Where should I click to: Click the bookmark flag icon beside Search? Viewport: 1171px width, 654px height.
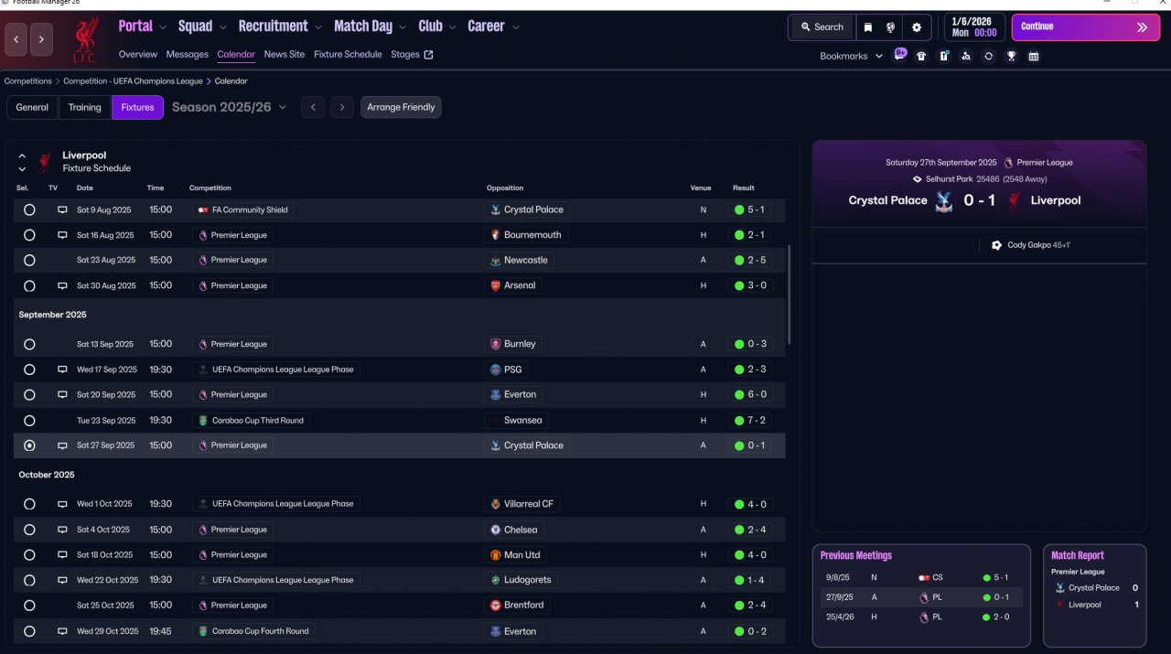(x=867, y=27)
